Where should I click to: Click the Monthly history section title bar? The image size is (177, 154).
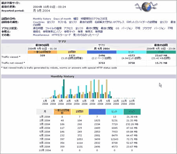tap(88, 76)
